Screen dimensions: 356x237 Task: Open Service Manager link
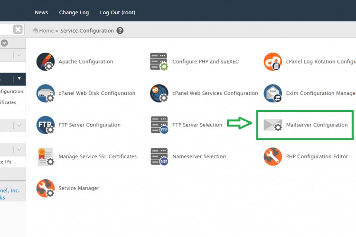click(79, 188)
